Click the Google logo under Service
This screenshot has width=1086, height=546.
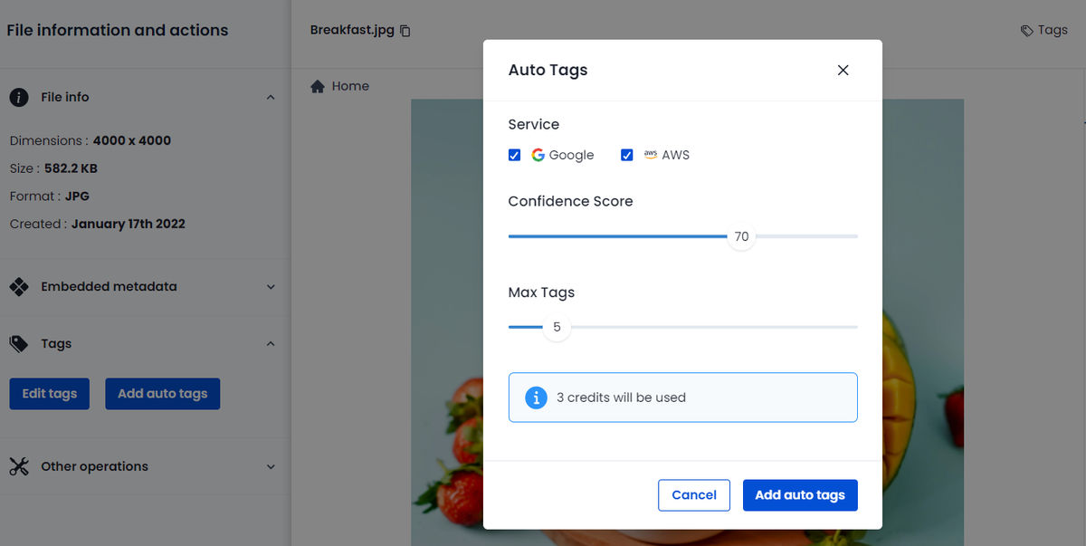tap(536, 154)
